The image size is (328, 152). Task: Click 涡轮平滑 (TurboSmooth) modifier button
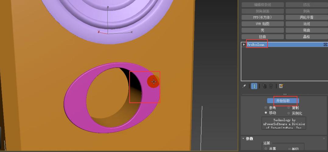point(306,18)
